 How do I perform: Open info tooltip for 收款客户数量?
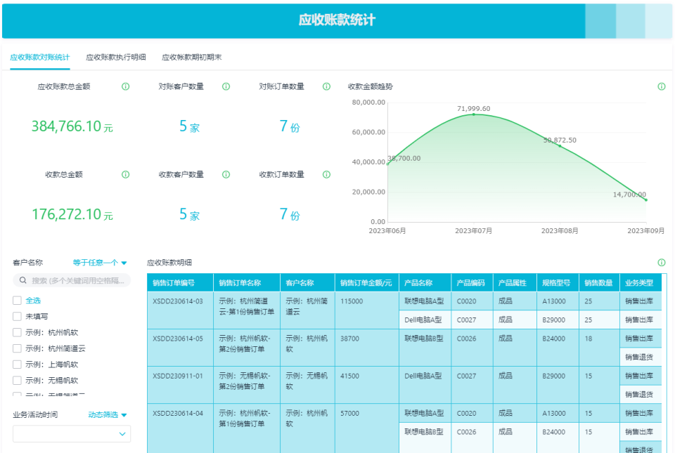tap(226, 174)
